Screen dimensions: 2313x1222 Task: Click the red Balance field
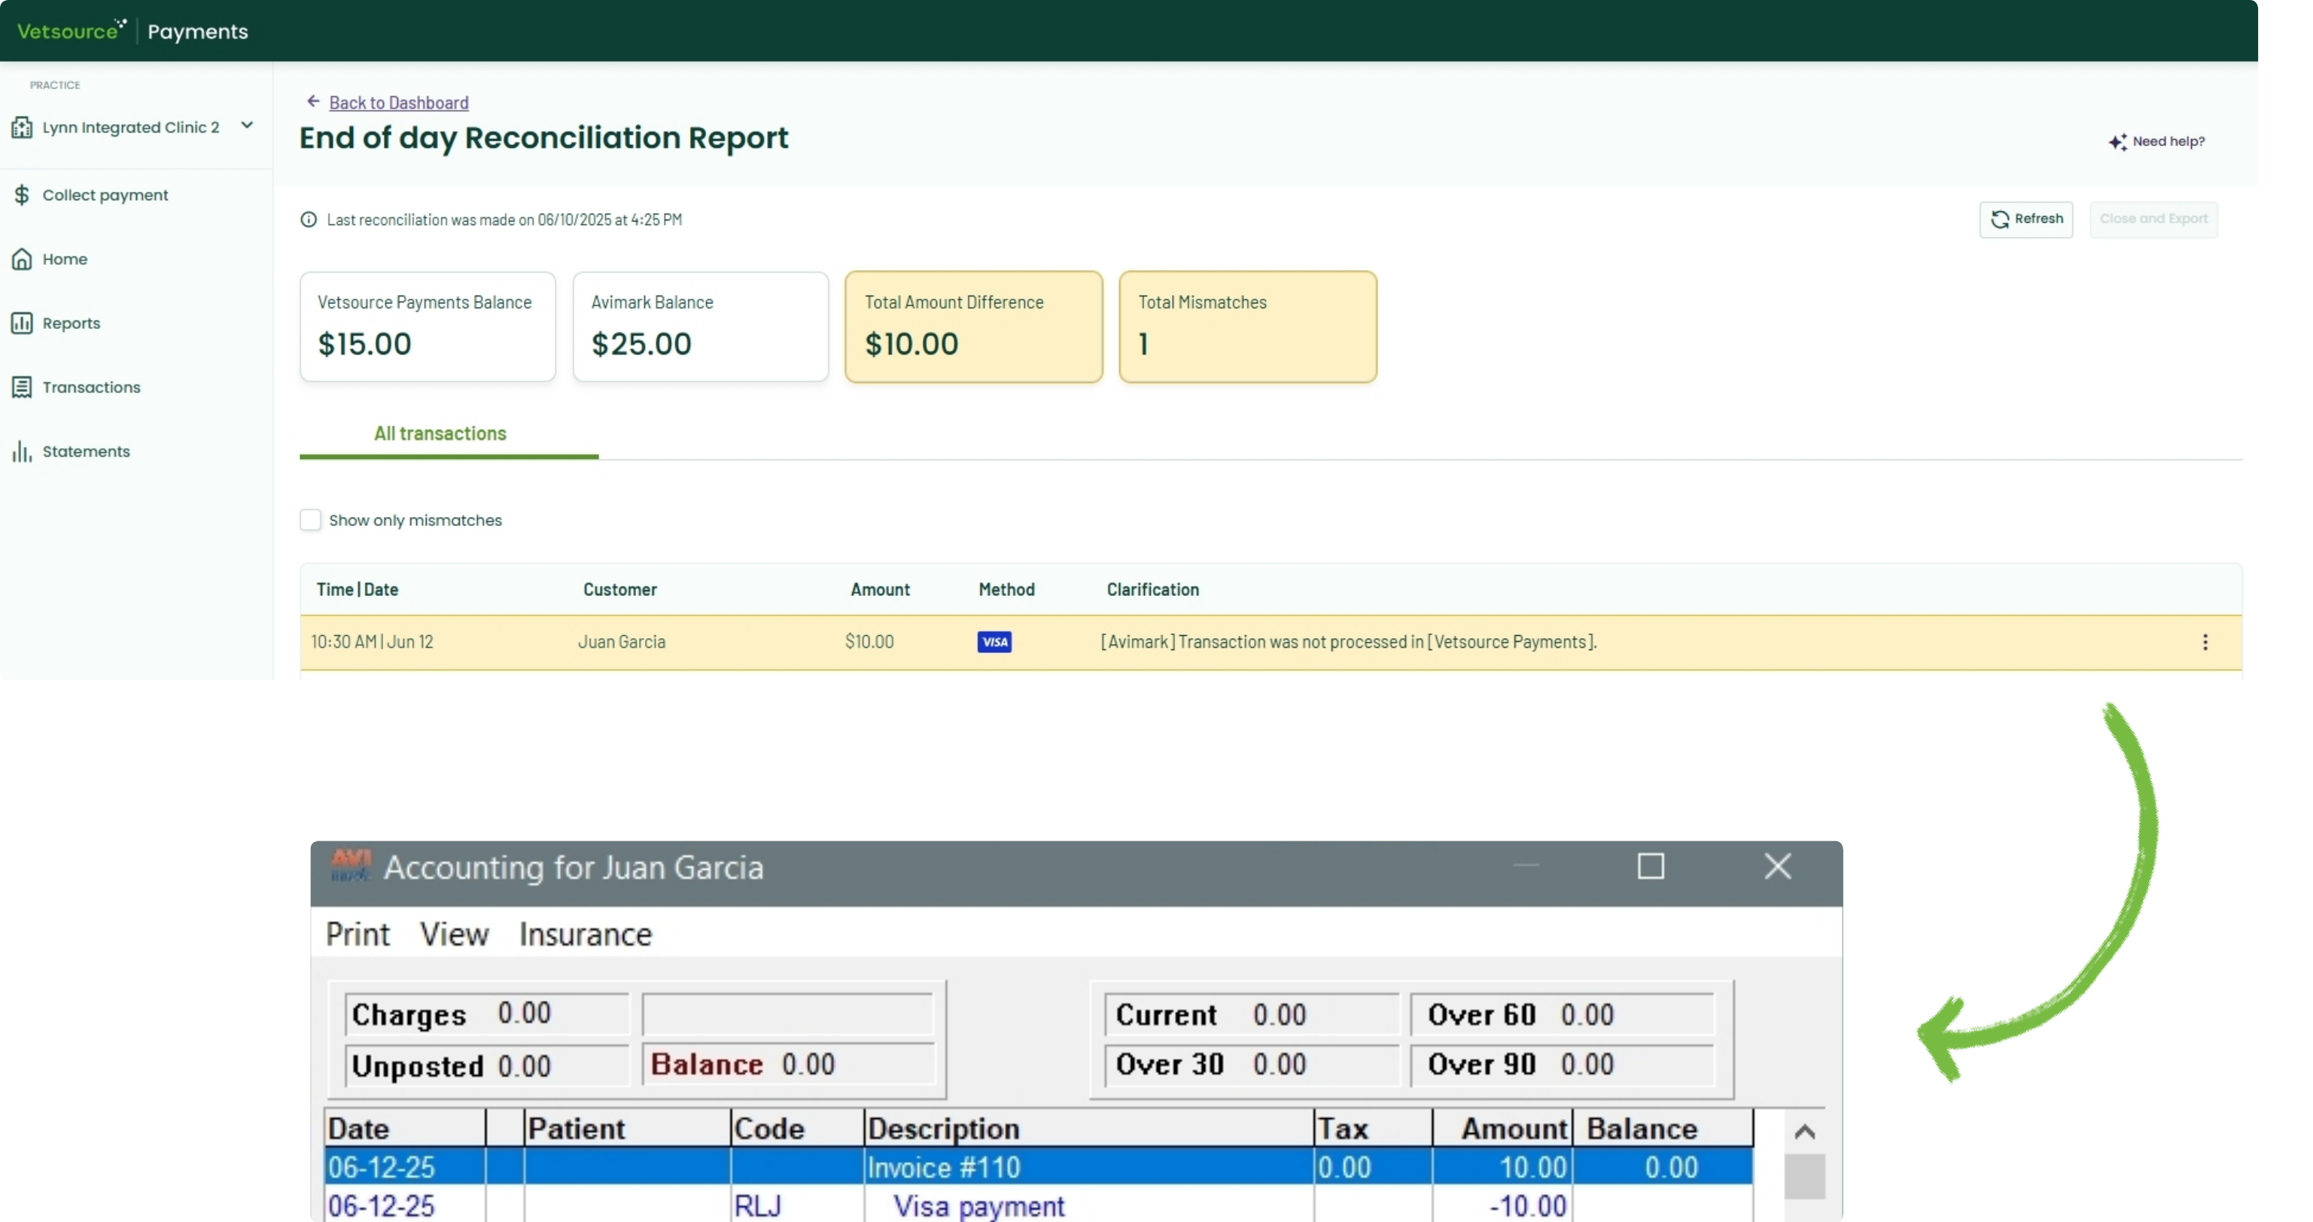(787, 1065)
